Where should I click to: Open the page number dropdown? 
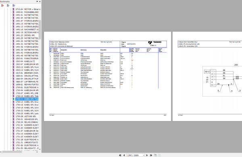tap(144, 155)
